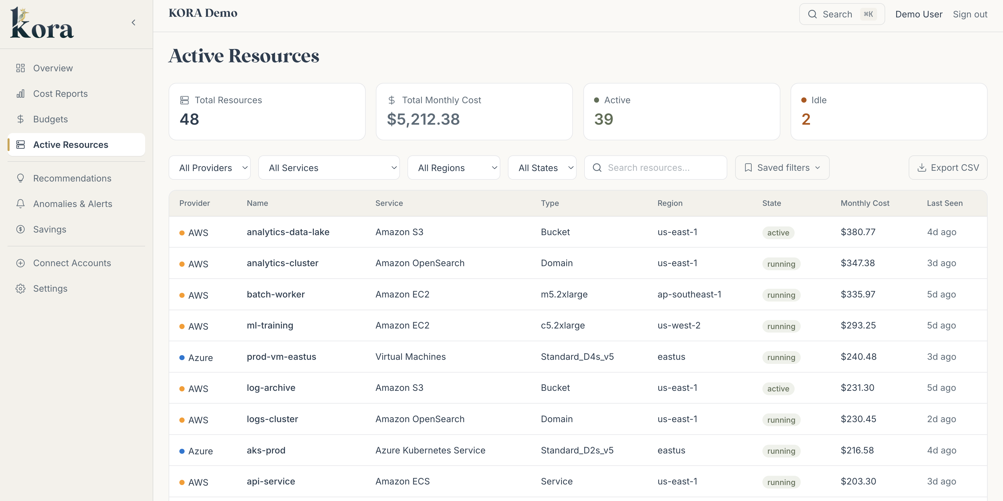This screenshot has width=1003, height=501.
Task: Click the Total Monthly Cost dollar icon
Action: coord(392,100)
